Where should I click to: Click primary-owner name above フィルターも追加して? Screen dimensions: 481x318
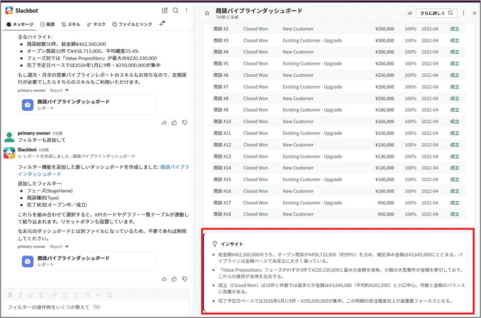click(34, 133)
